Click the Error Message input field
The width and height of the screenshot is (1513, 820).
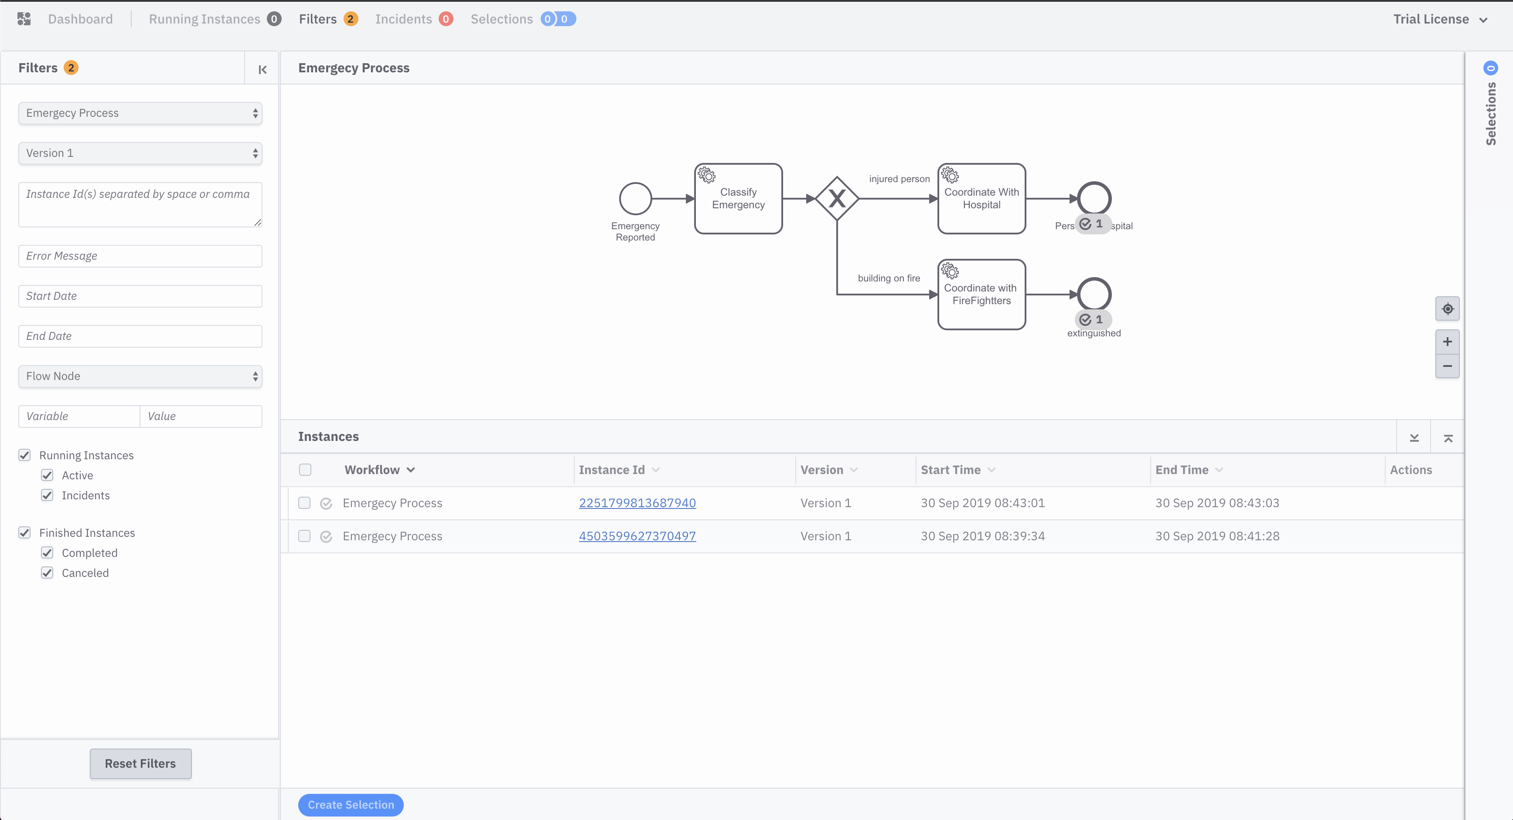[x=140, y=256]
